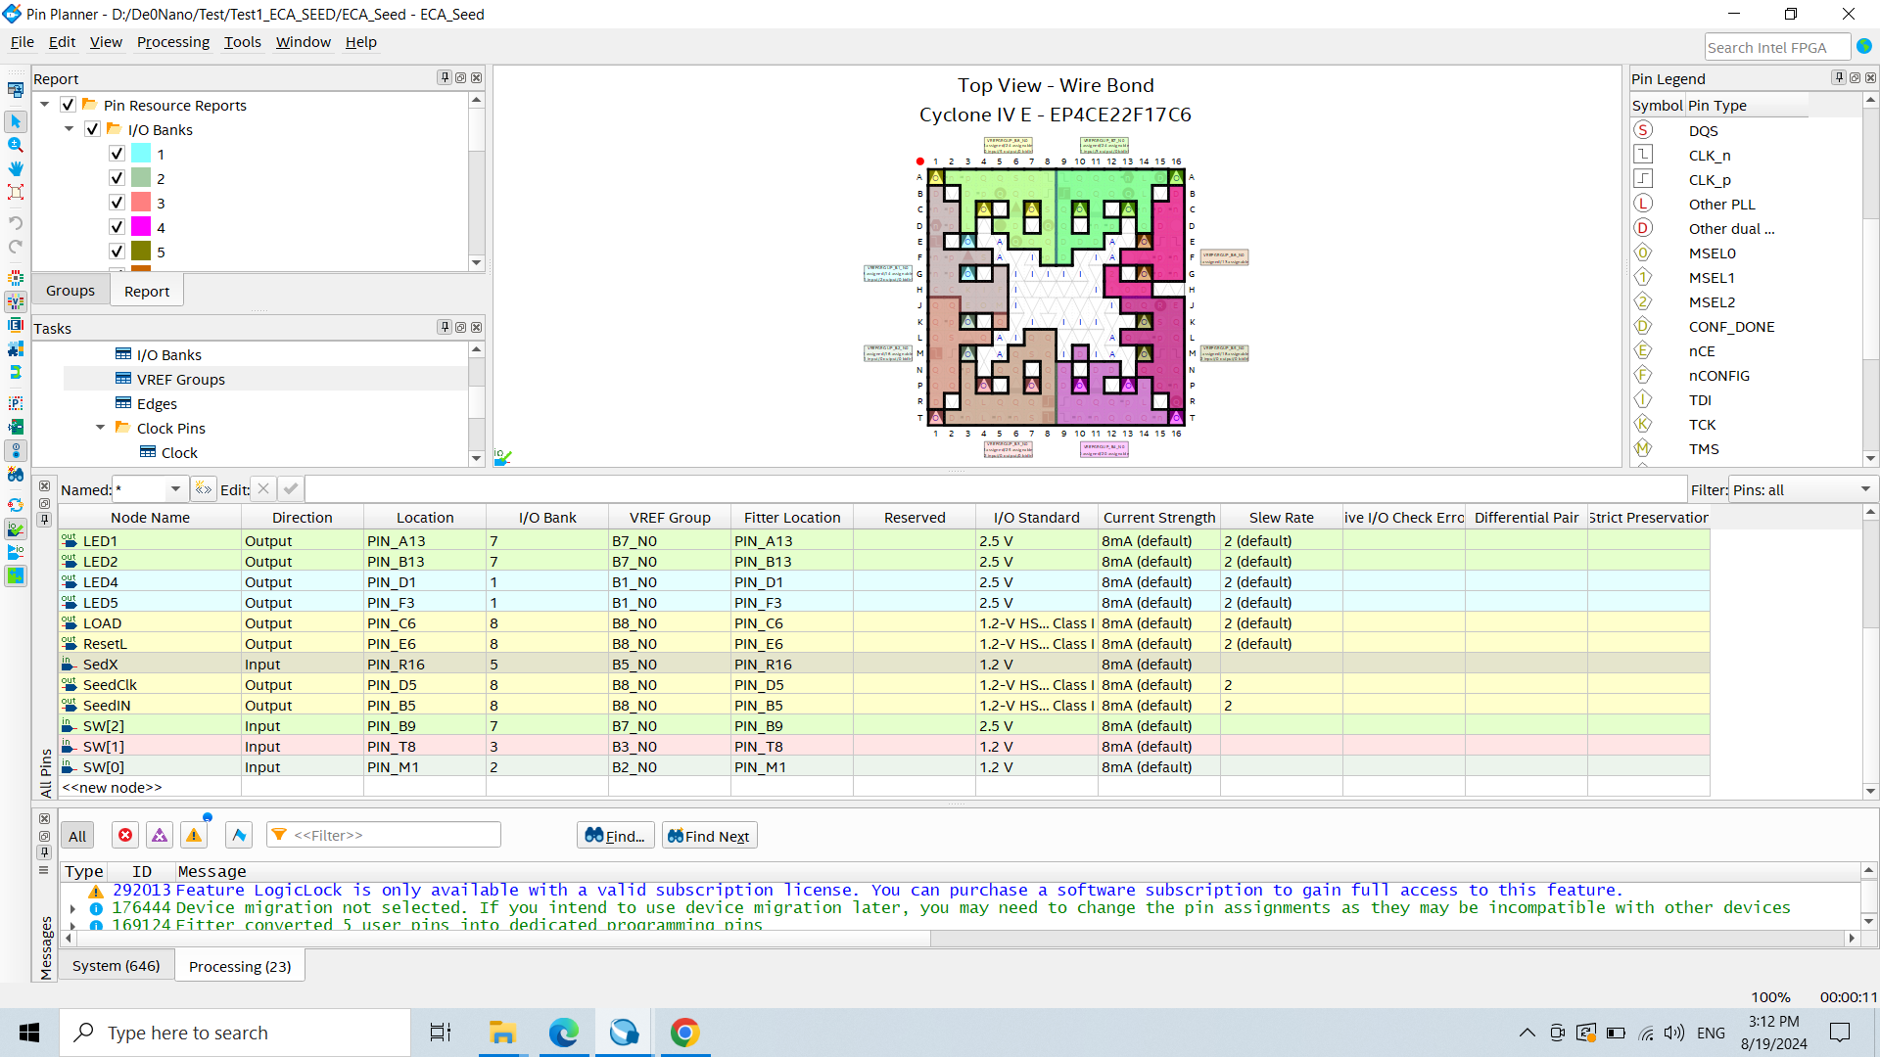Select the arrow selection tool in left toolbar
This screenshot has width=1880, height=1057.
[16, 121]
